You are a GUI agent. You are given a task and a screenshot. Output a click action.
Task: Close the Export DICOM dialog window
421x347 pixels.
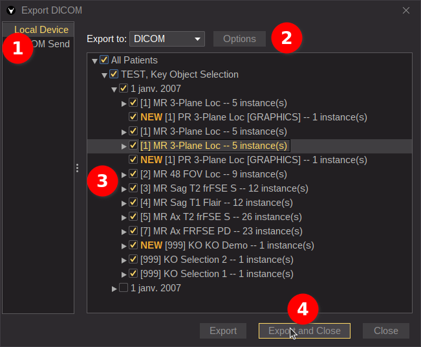(406, 10)
